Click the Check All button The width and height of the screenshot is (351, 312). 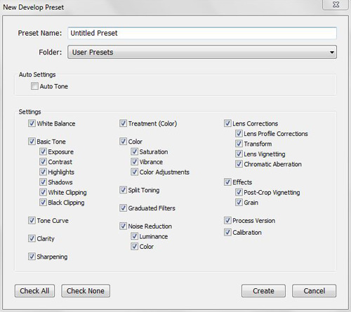(x=34, y=291)
